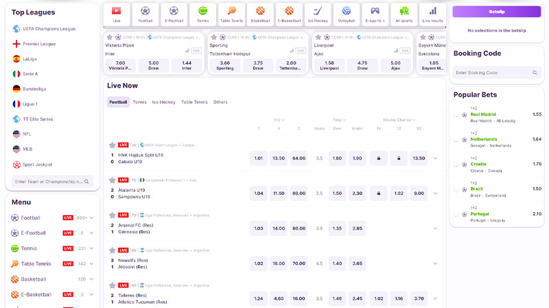Viewport: 549px width, 308px height.
Task: Open the 1x2 market dropdown
Action: click(x=279, y=120)
